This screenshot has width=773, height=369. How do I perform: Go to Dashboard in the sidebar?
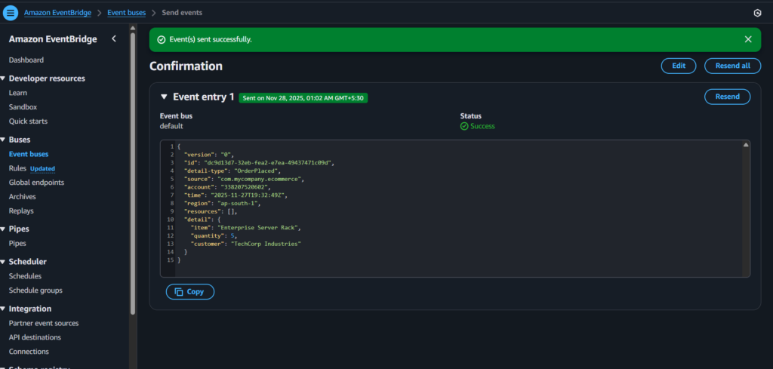coord(26,60)
